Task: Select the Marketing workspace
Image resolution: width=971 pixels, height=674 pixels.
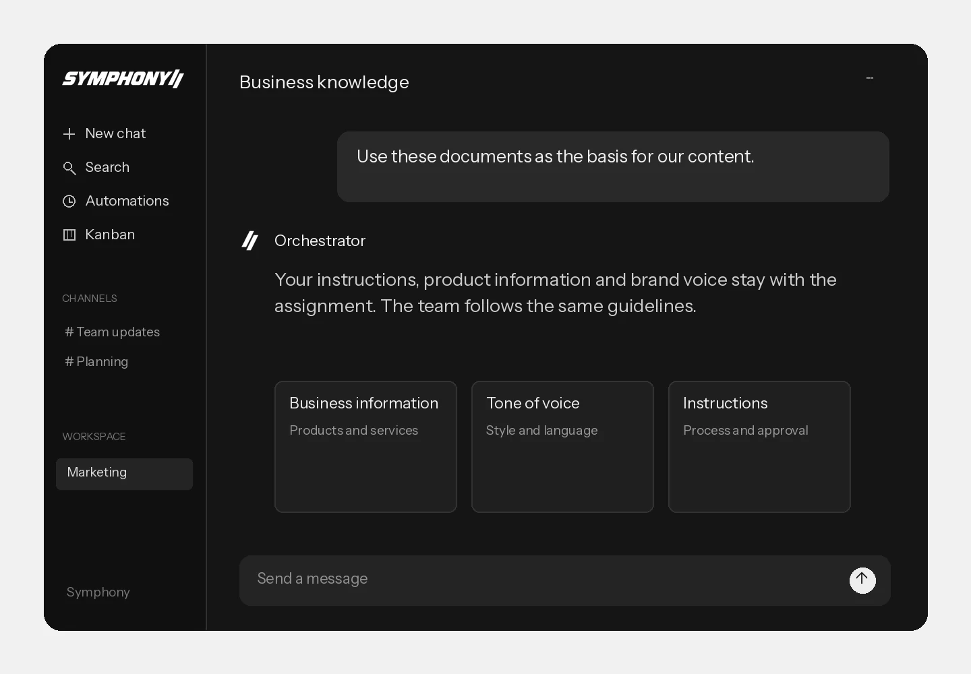Action: (x=124, y=474)
